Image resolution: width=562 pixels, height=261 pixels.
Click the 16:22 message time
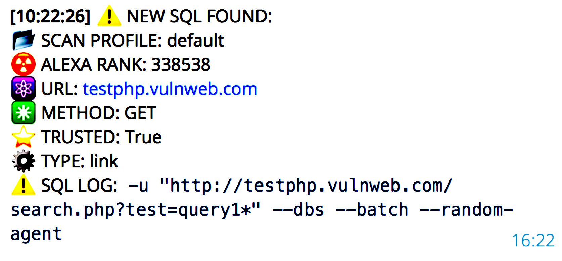[x=533, y=240]
